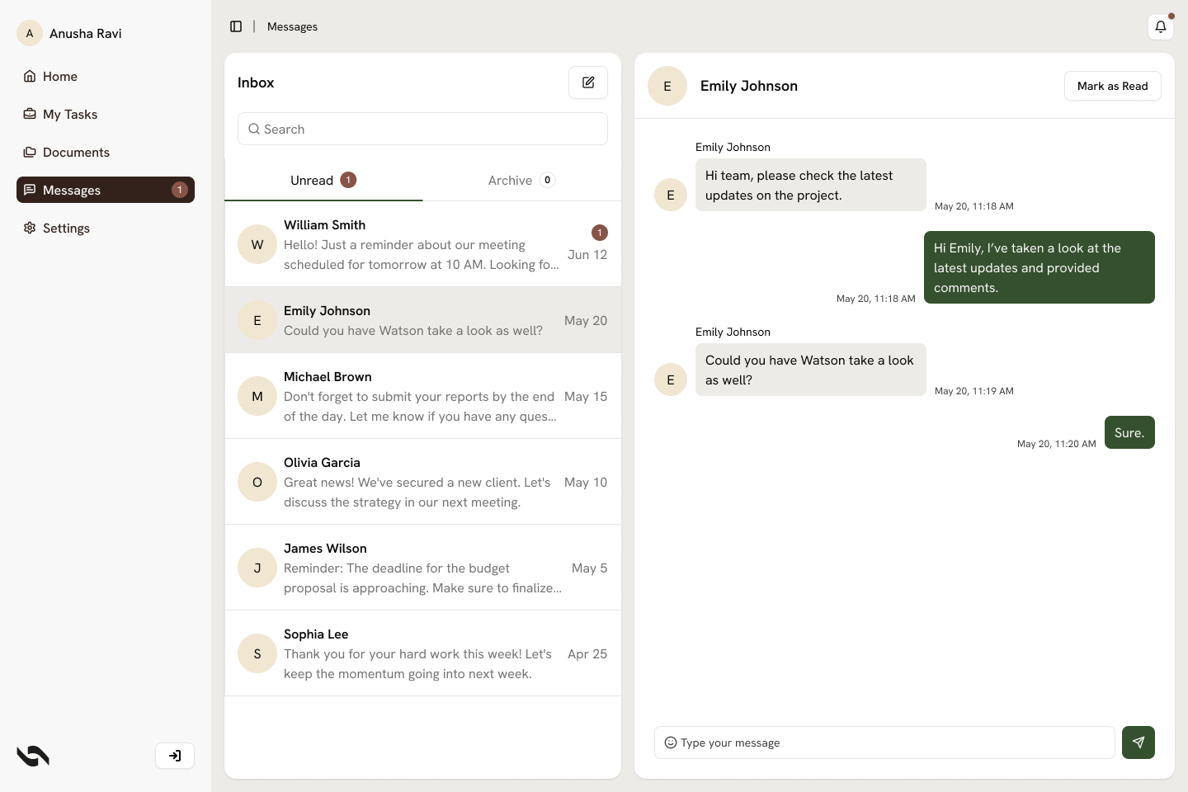Click the Jun 12 date on William's message
Image resolution: width=1188 pixels, height=792 pixels.
[x=587, y=254]
